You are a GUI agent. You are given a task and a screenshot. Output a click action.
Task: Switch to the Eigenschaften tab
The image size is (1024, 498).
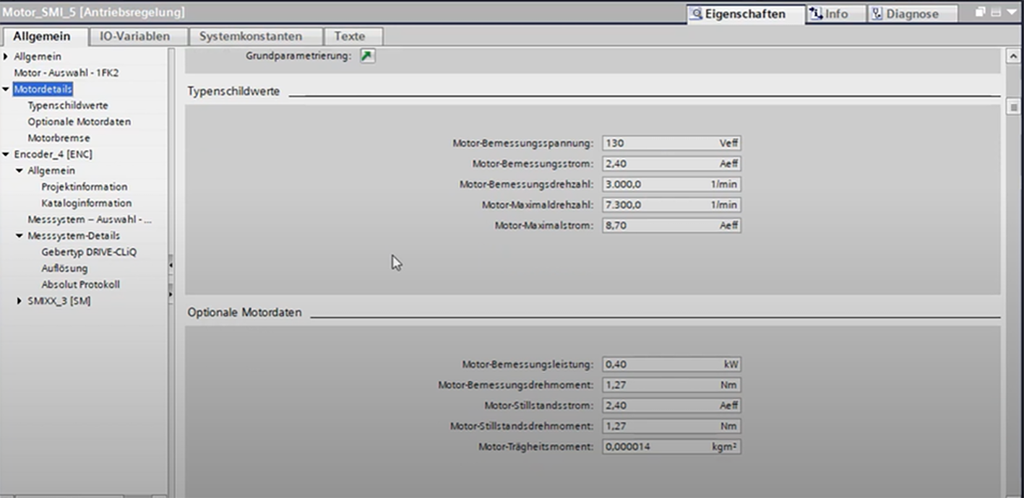tap(744, 14)
